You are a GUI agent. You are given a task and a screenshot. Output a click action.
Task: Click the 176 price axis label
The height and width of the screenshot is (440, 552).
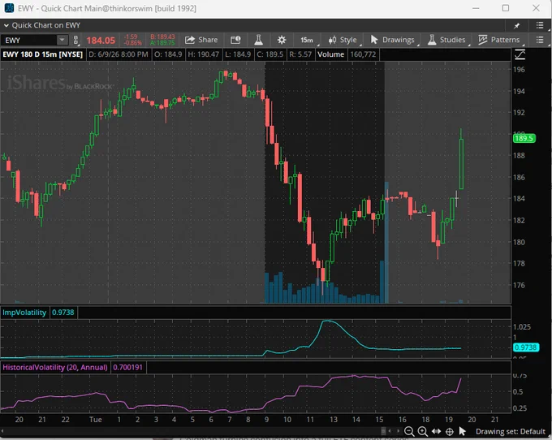(x=519, y=285)
